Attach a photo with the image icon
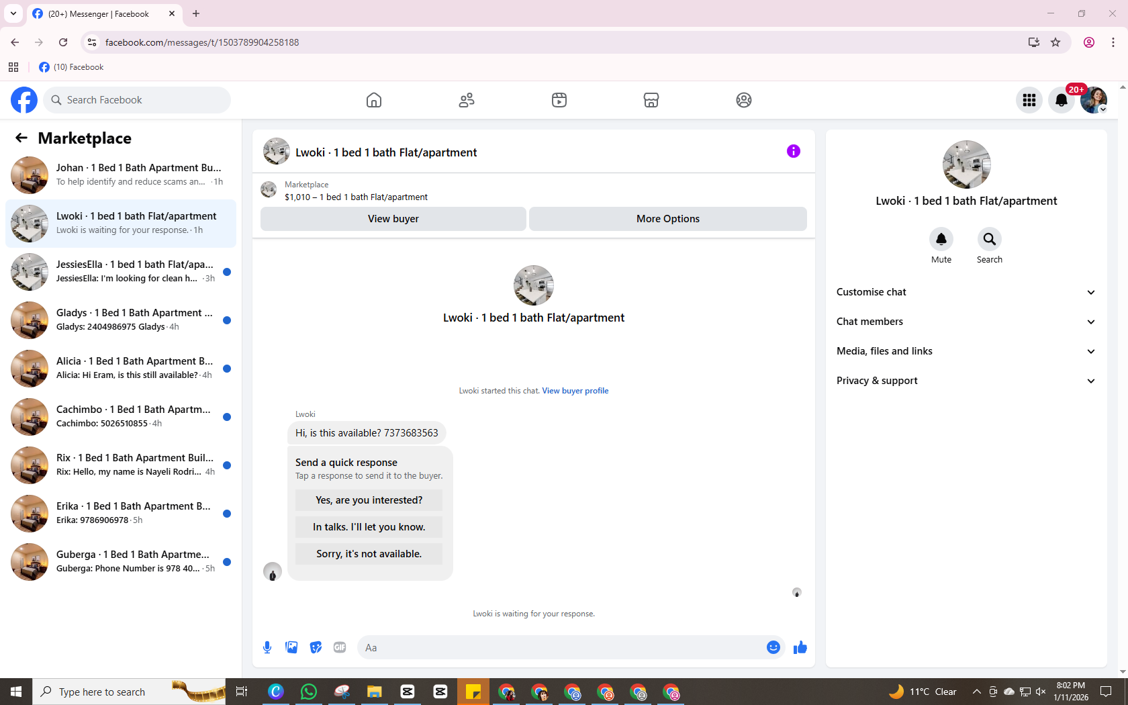 (291, 647)
